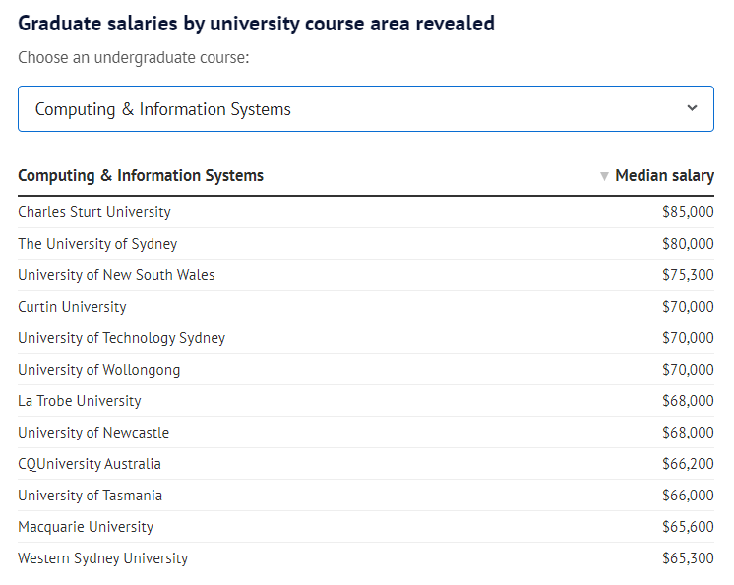Image resolution: width=734 pixels, height=585 pixels.
Task: Select the Charles Sturt University row
Action: coord(366,211)
